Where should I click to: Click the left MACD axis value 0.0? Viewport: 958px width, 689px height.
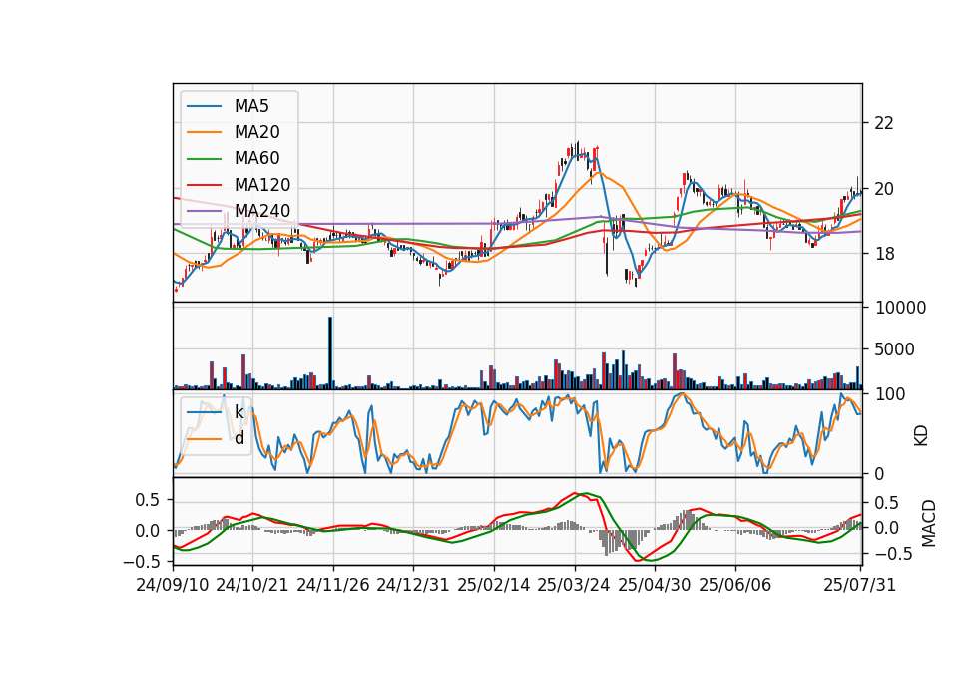tap(147, 531)
